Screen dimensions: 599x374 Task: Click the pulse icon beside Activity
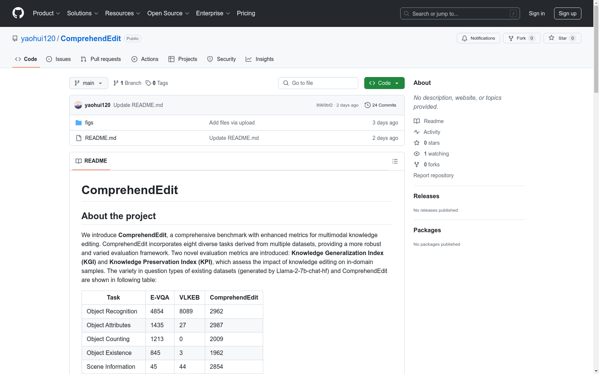417,132
